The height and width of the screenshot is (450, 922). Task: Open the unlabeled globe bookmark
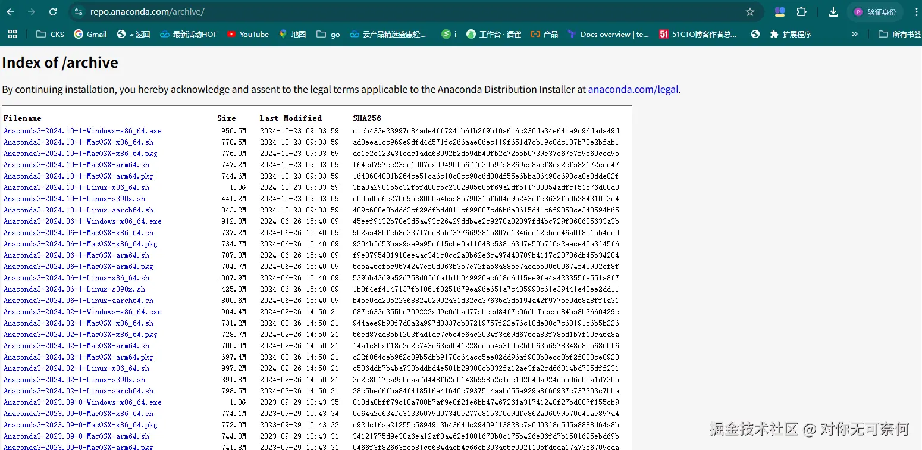coord(755,34)
